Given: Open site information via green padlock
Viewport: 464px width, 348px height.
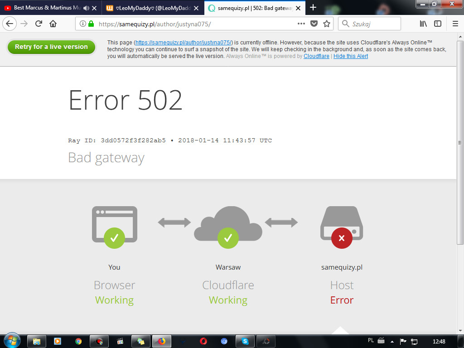Looking at the screenshot, I should click(x=91, y=24).
